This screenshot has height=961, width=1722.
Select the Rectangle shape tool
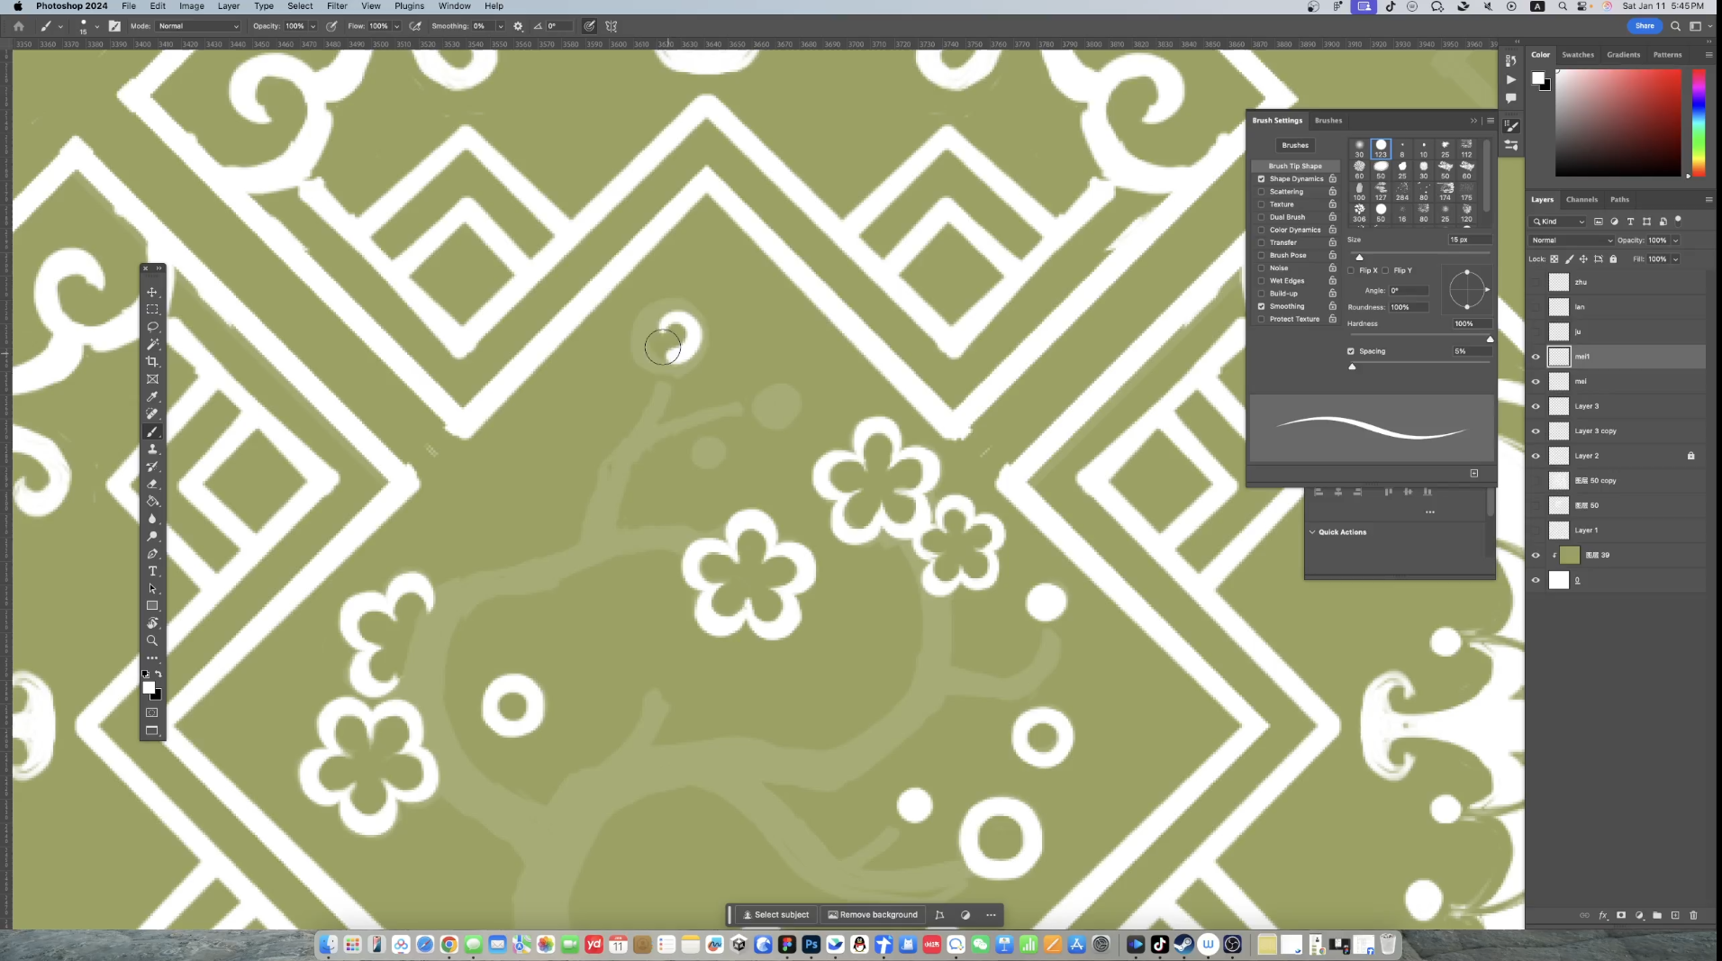[x=152, y=606]
